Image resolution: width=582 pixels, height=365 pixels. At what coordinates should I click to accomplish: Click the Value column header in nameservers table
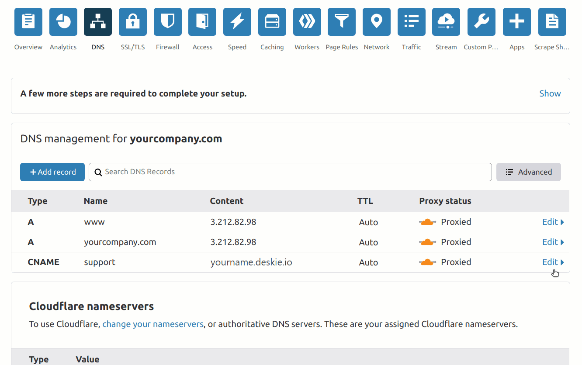pyautogui.click(x=88, y=359)
